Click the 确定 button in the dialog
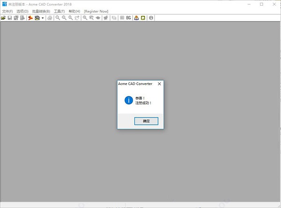 tap(146, 121)
